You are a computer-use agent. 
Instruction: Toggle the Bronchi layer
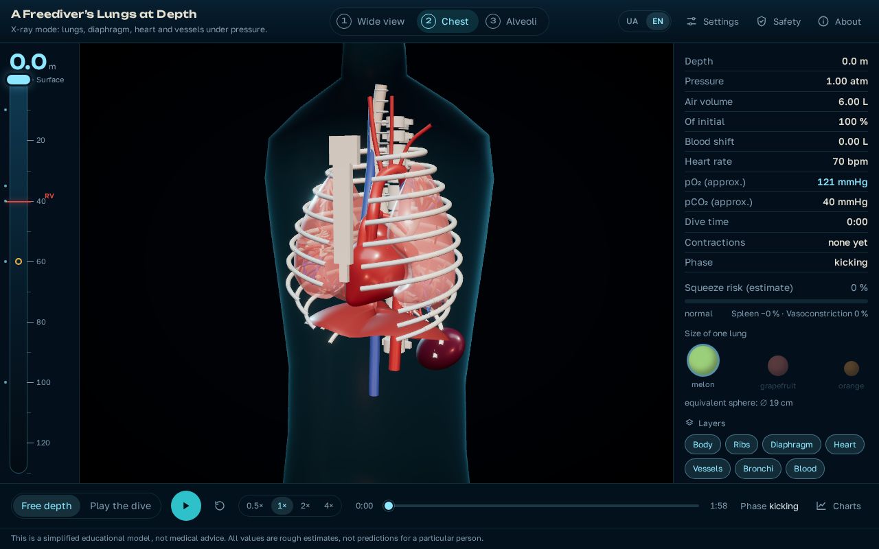click(x=758, y=469)
